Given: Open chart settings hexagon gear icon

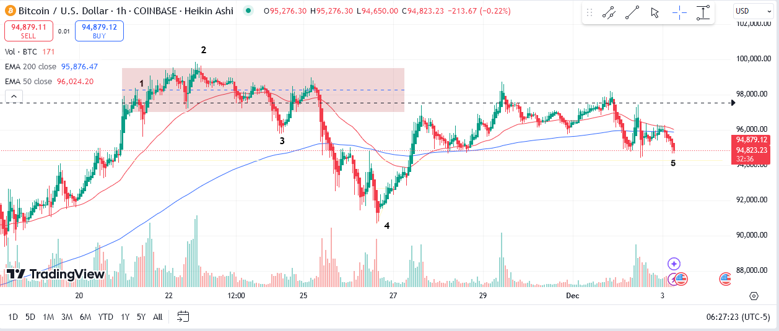Looking at the screenshot, I should pyautogui.click(x=754, y=296).
